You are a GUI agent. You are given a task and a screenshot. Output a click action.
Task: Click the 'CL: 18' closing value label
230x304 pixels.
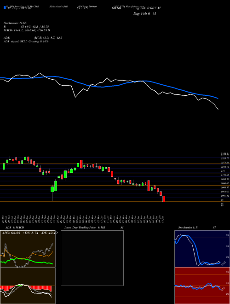[x=82, y=9]
